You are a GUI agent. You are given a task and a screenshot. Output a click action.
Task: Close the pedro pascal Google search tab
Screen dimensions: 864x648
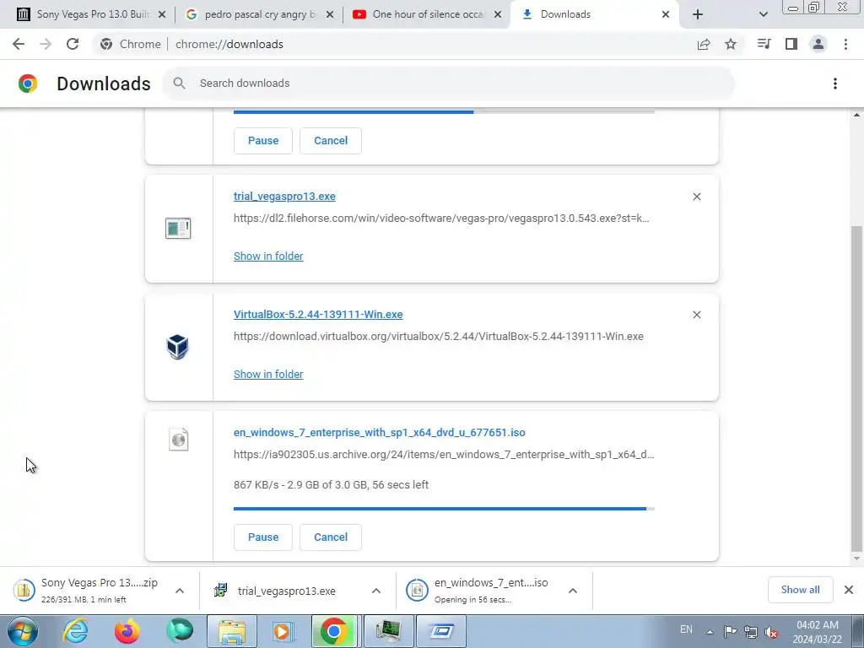tap(330, 14)
